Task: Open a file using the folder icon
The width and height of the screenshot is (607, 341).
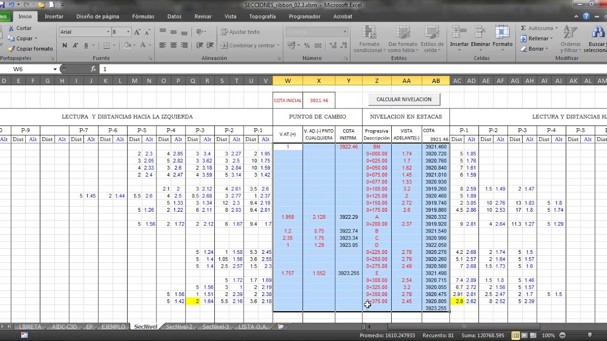Action: point(42,5)
